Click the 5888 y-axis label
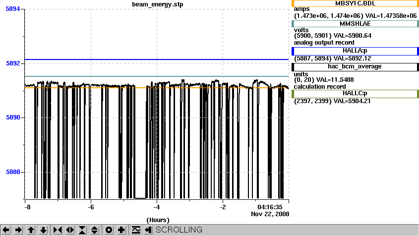Image resolution: width=419 pixels, height=236 pixels. tap(13, 172)
